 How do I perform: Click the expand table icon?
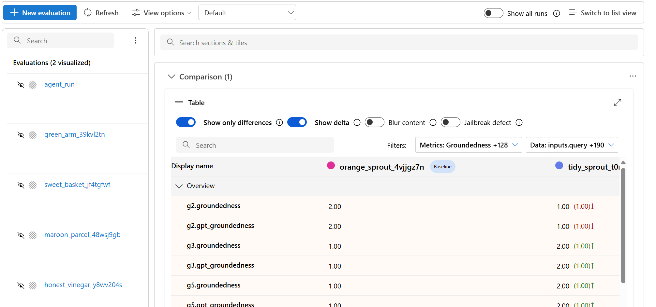pos(617,103)
